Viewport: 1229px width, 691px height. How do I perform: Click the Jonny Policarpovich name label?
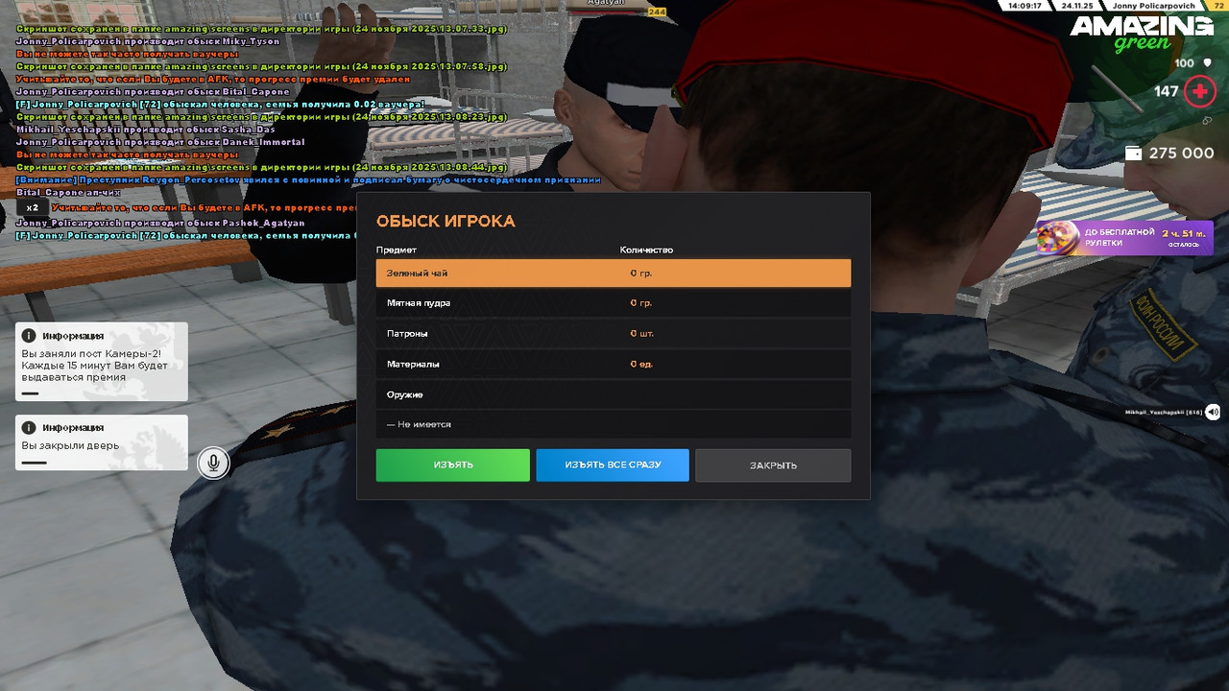pos(1154,6)
